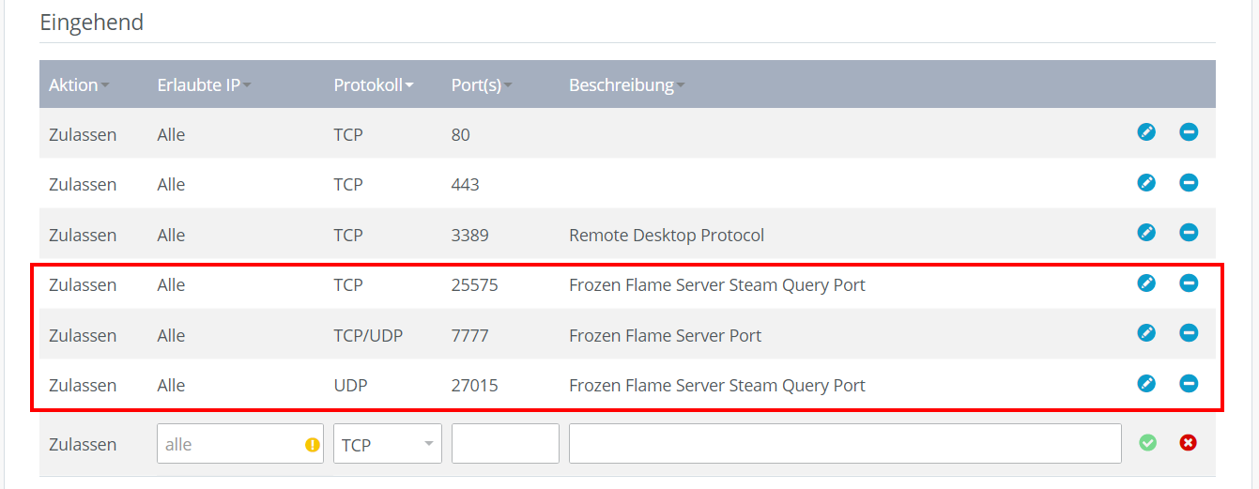Click the new rule description field
Viewport: 1259px width, 489px height.
pyautogui.click(x=845, y=444)
